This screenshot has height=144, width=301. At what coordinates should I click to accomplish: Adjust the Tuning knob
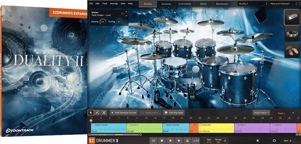[119, 22]
